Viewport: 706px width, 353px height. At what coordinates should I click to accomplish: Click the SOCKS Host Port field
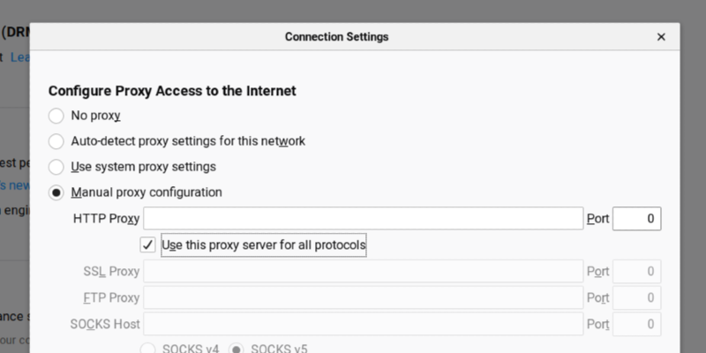(636, 324)
